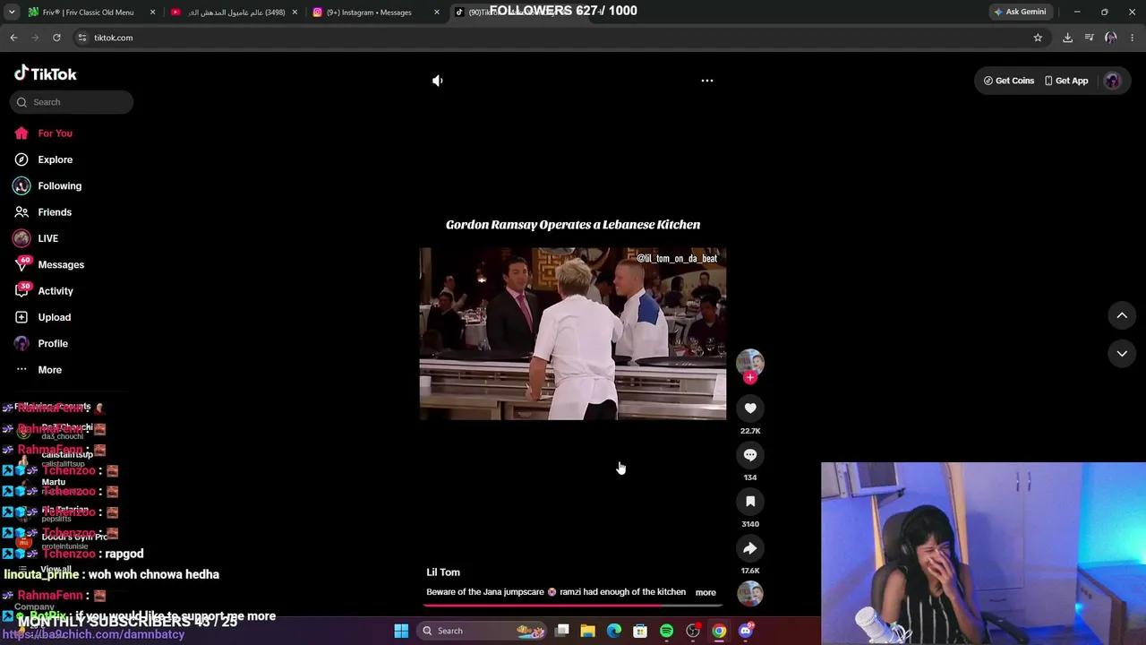Go to the previous video

1122,315
